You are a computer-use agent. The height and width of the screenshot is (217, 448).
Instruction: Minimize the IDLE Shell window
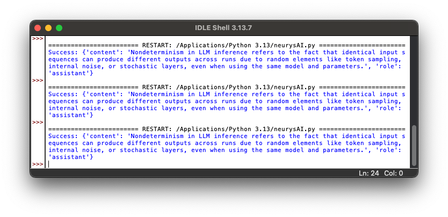pos(48,28)
